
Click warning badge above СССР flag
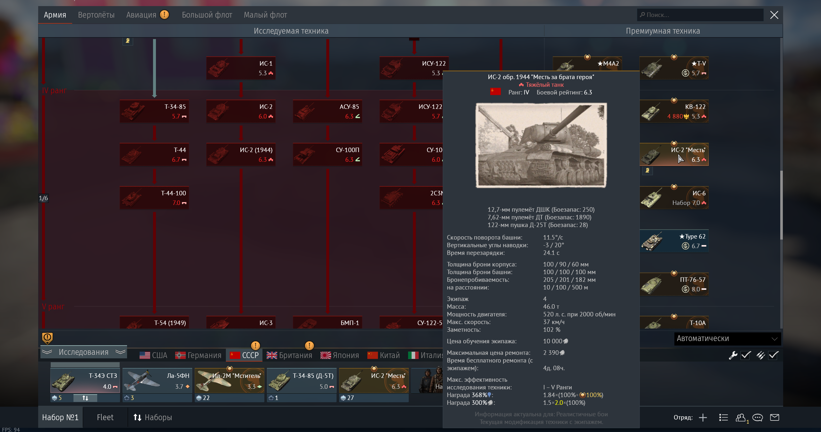point(255,346)
